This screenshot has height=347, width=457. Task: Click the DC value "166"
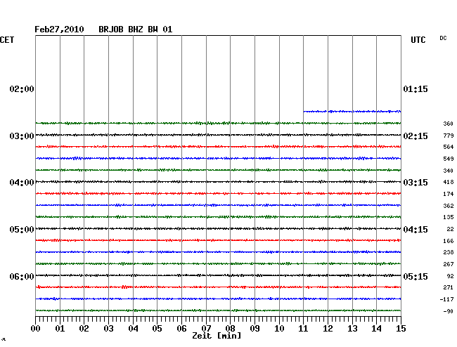[x=449, y=241]
